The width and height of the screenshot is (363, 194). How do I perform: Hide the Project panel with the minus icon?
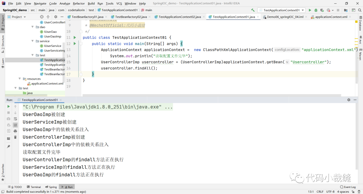coord(62,17)
